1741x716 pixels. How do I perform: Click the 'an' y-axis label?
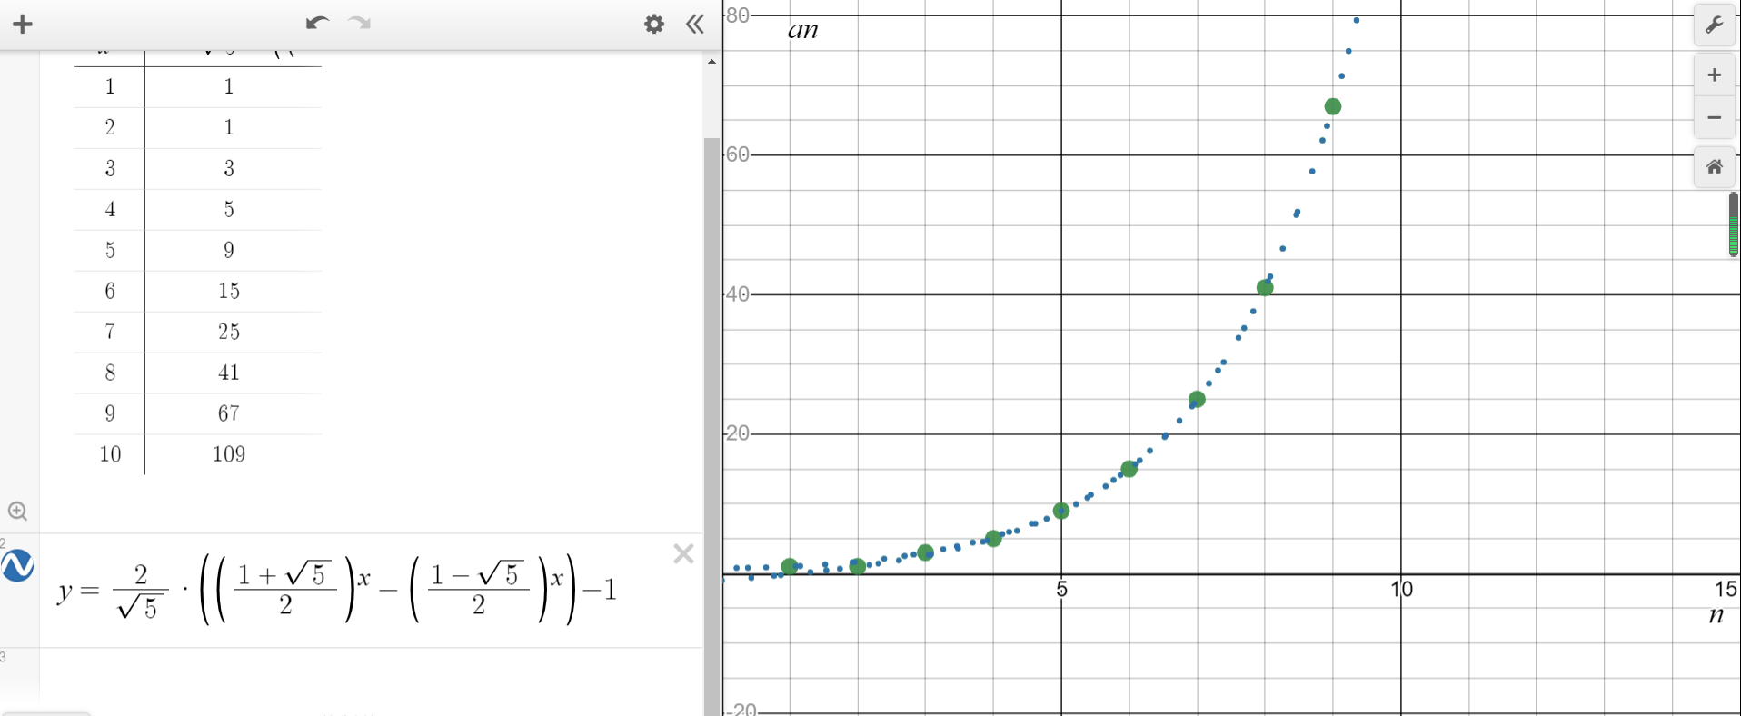pos(802,30)
